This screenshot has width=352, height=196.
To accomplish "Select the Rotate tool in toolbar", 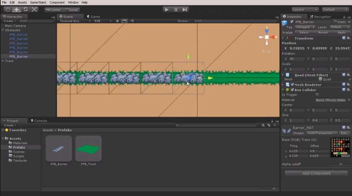I will click(x=25, y=9).
